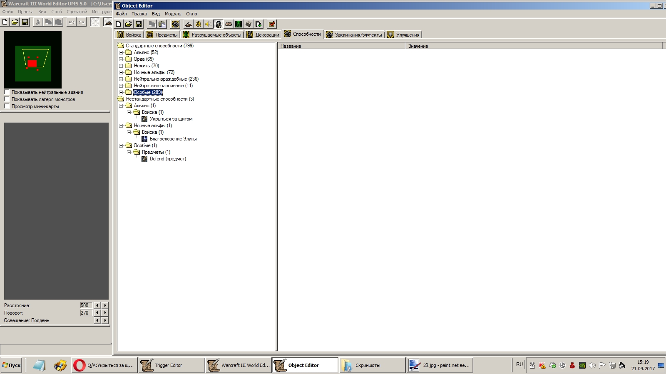Expand the Орда (69) folder

(x=121, y=59)
